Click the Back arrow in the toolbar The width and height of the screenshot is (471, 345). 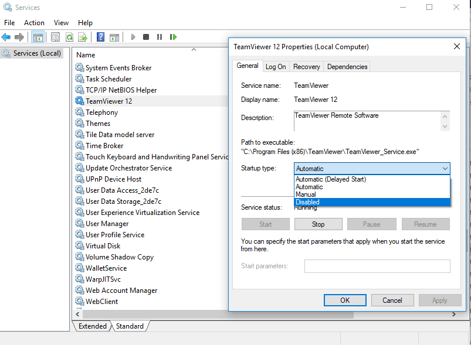(x=6, y=37)
